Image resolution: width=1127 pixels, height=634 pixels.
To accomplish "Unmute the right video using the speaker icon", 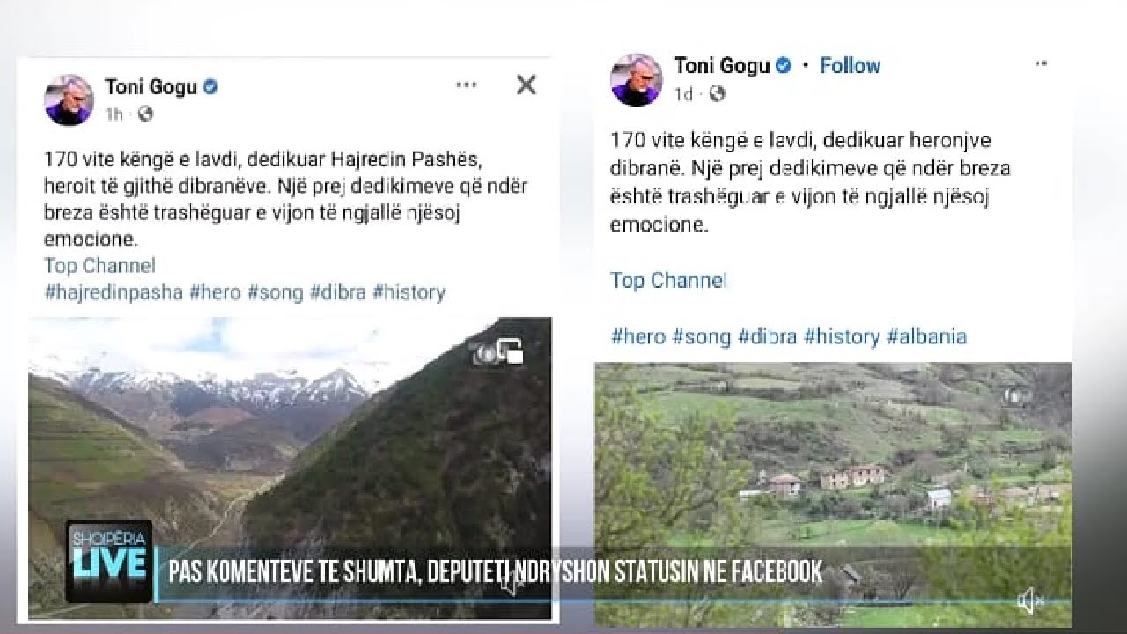I will click(x=1029, y=602).
